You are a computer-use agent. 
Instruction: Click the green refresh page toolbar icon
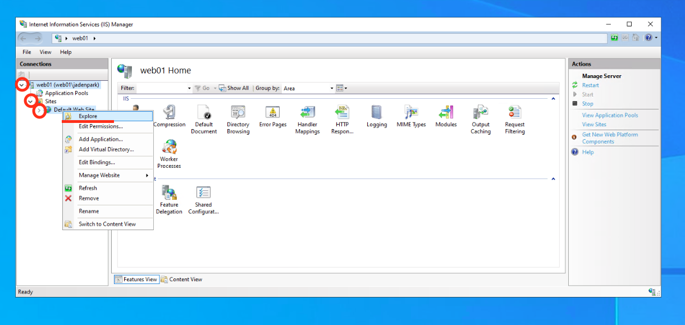[614, 38]
